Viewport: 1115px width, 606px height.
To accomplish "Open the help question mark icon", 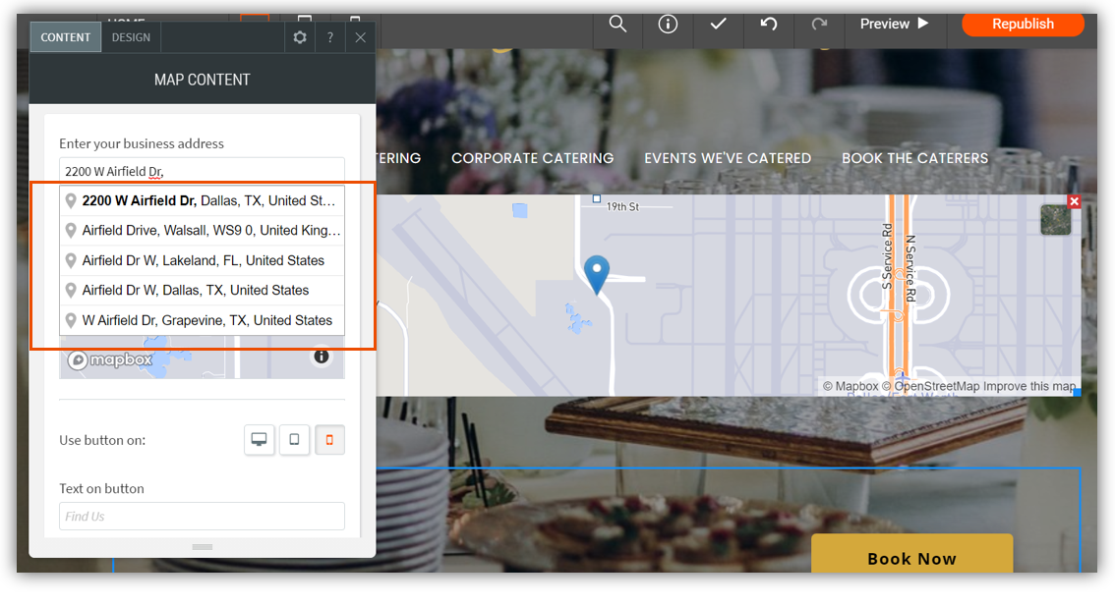I will click(x=330, y=37).
